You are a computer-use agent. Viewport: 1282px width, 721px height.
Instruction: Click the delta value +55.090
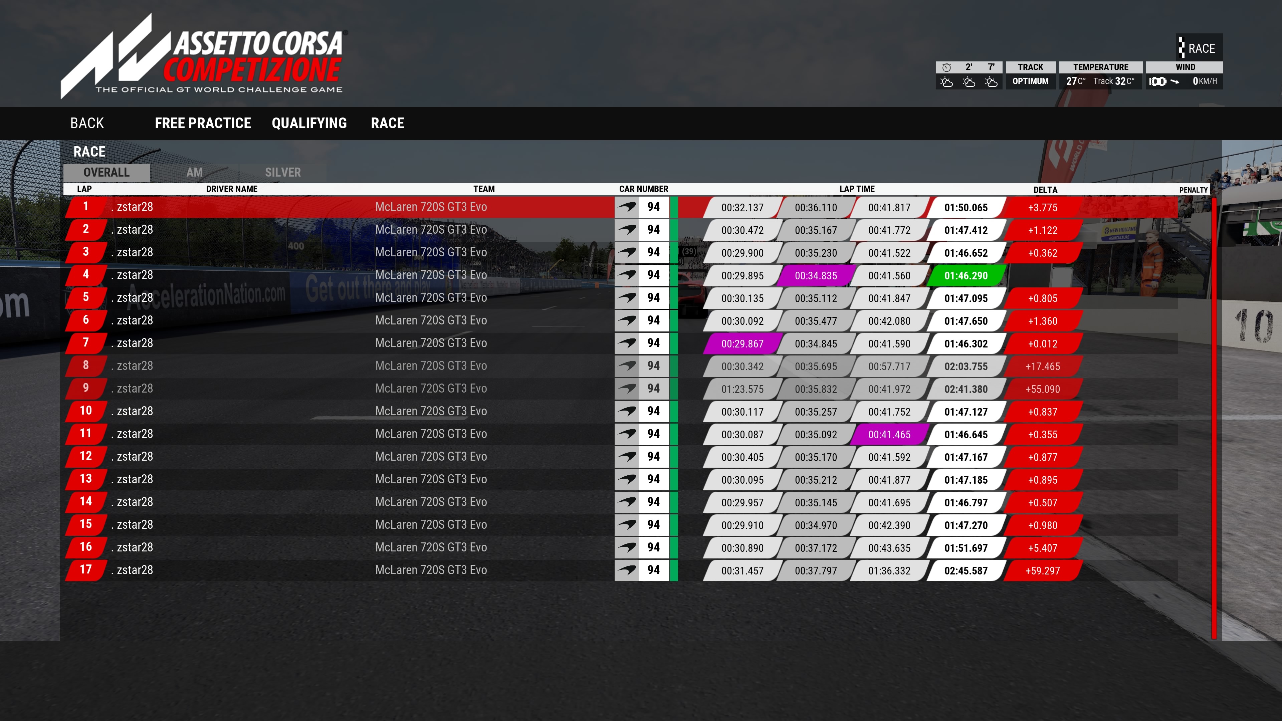click(x=1043, y=389)
